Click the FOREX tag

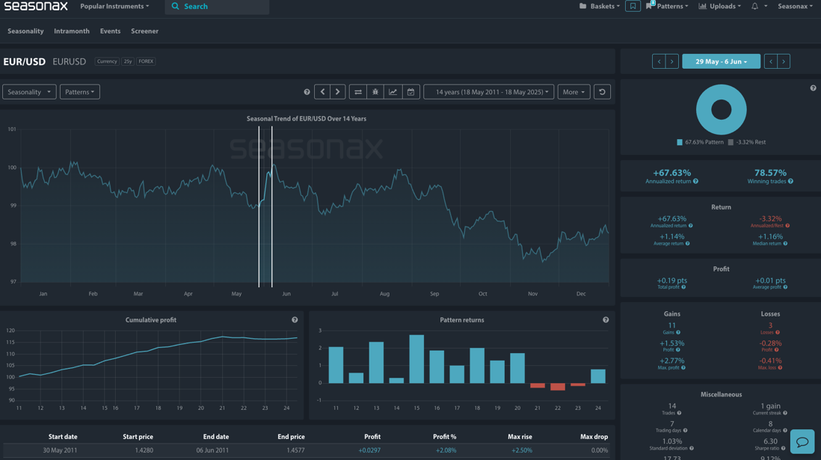click(x=146, y=61)
